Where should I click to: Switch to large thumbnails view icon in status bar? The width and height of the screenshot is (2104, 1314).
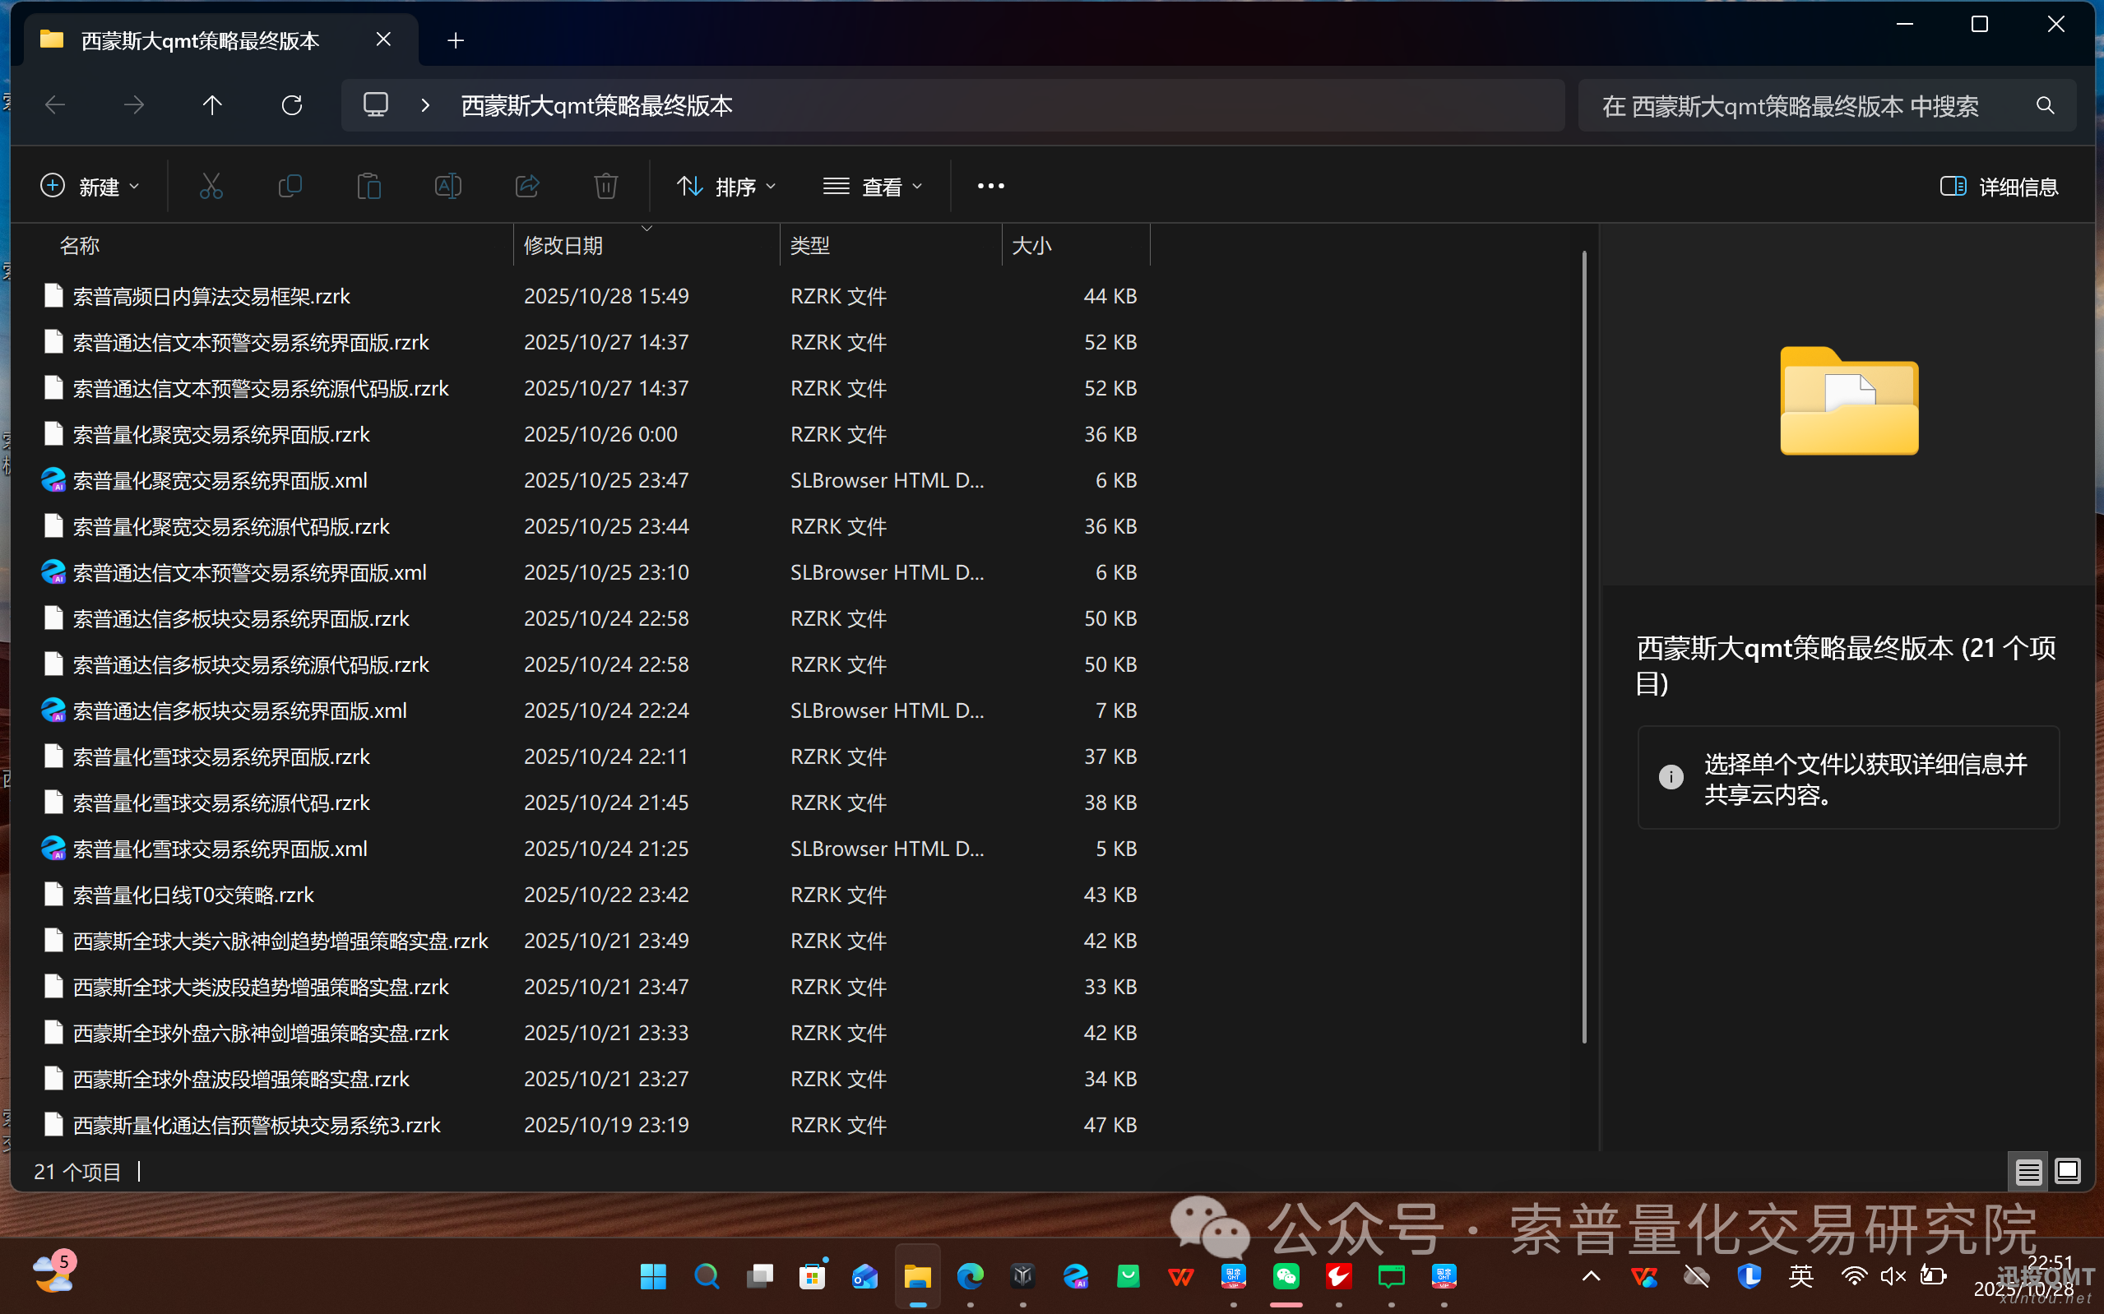coord(2068,1173)
